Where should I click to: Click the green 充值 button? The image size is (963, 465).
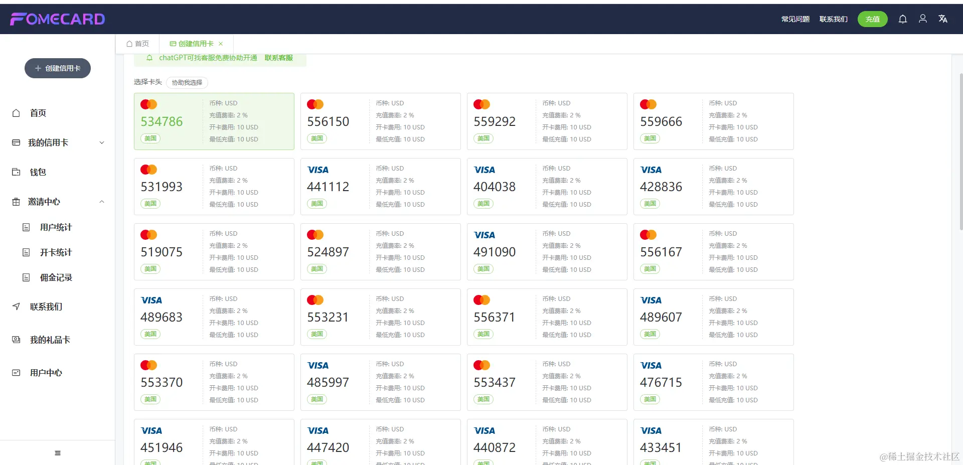point(873,19)
